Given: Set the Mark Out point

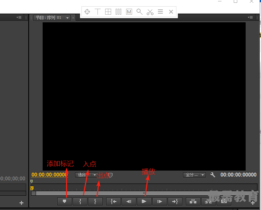Looking at the screenshot, I should pyautogui.click(x=95, y=201).
